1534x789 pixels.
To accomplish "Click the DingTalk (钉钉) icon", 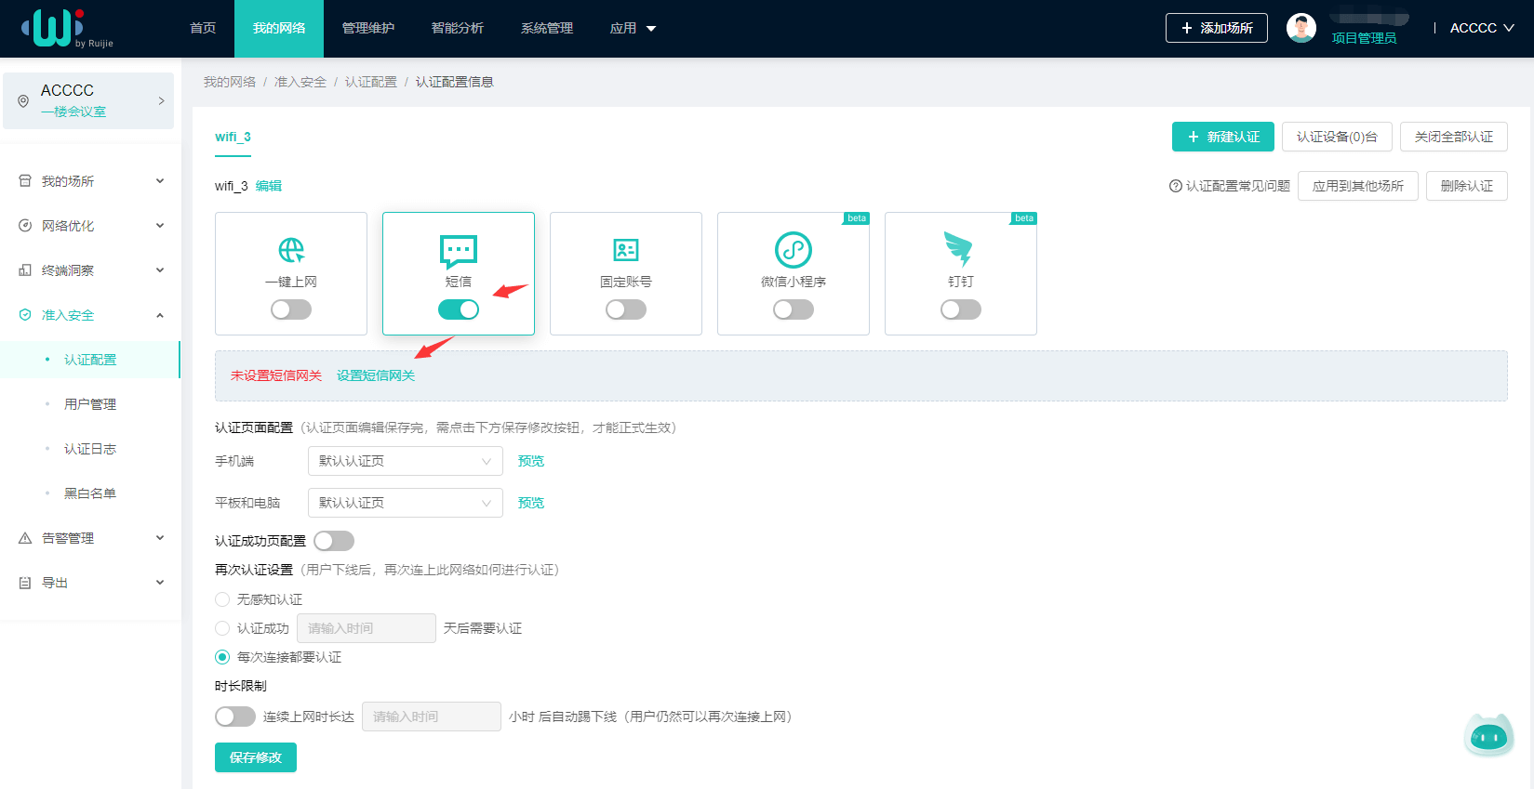I will click(x=959, y=249).
